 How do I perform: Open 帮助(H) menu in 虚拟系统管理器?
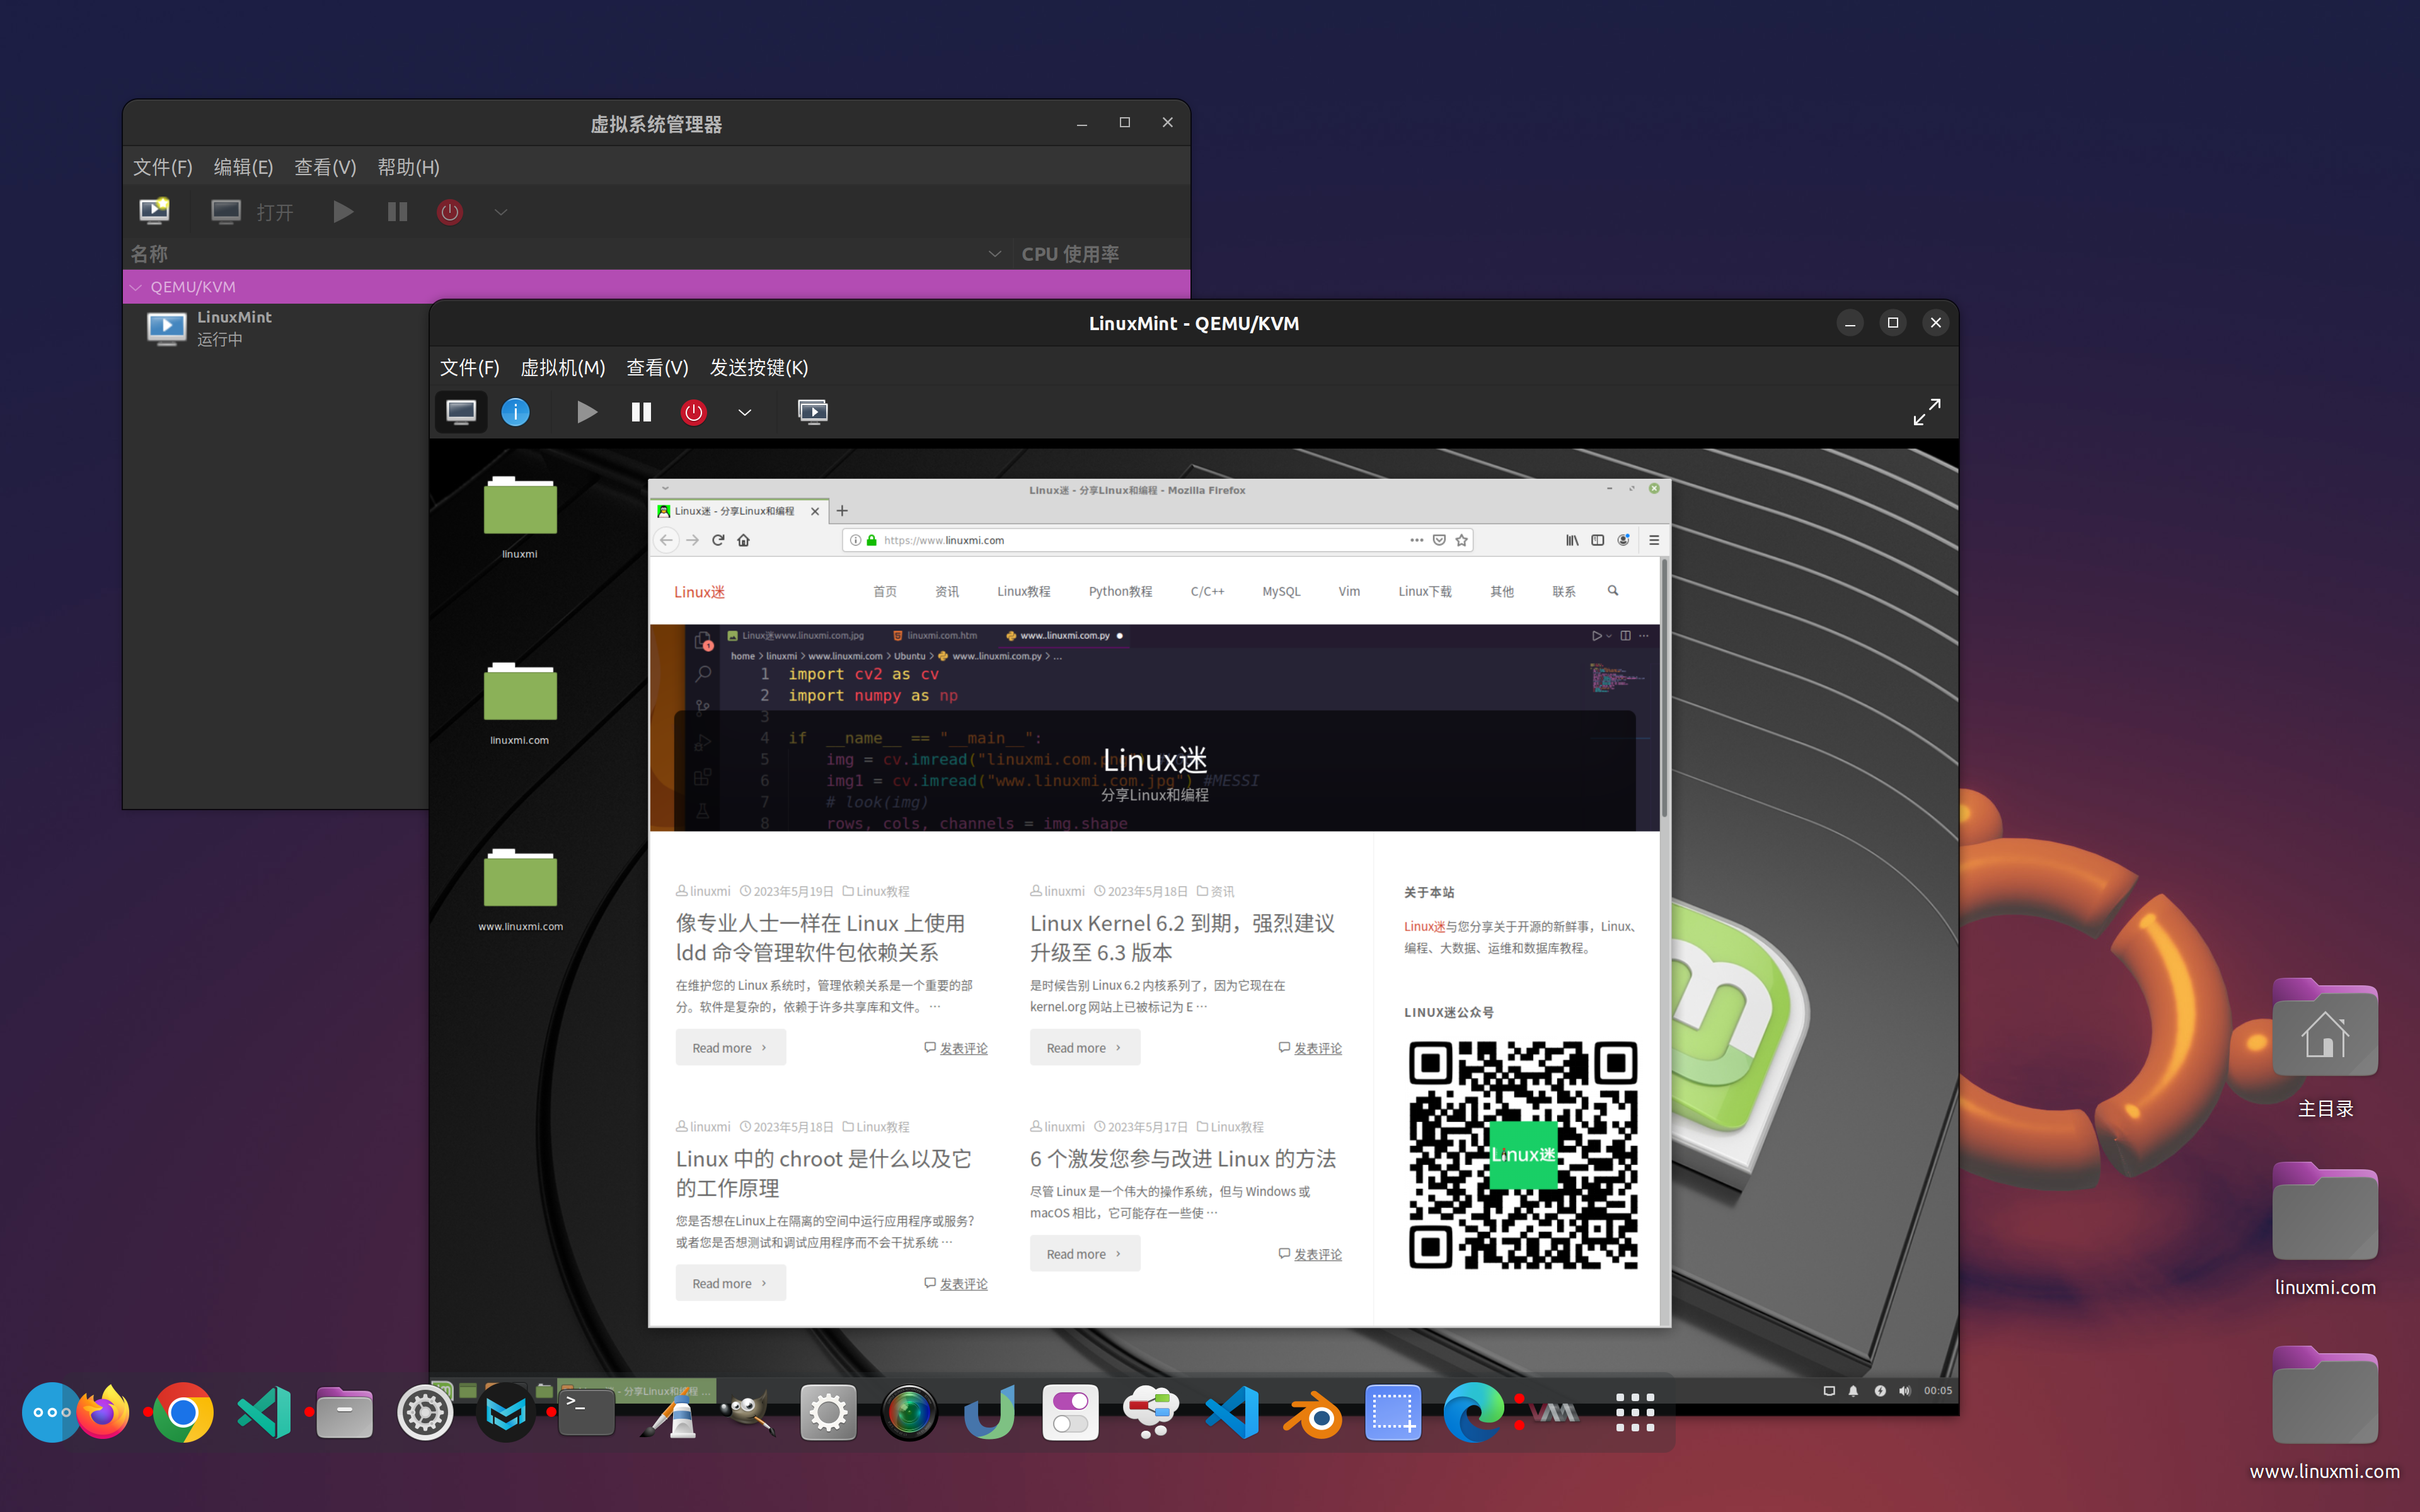coord(408,167)
